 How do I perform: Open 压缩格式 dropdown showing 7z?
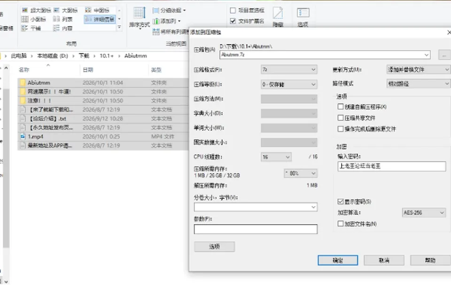pos(289,69)
